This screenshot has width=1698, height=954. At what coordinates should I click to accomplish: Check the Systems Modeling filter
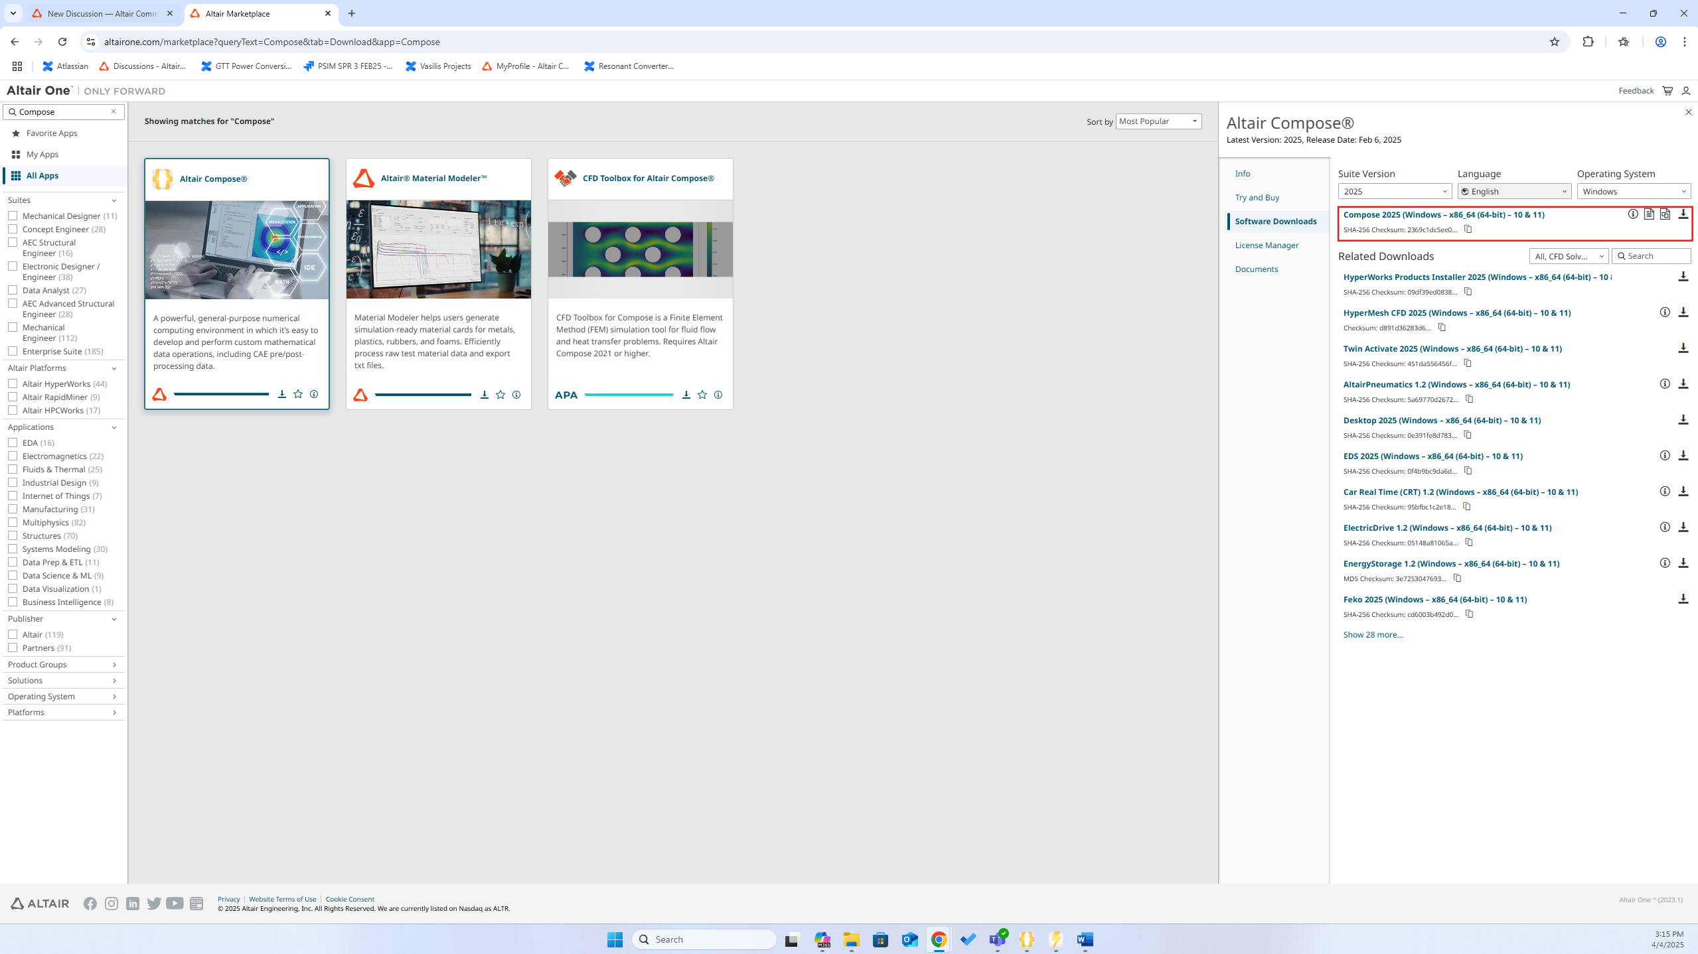point(13,549)
